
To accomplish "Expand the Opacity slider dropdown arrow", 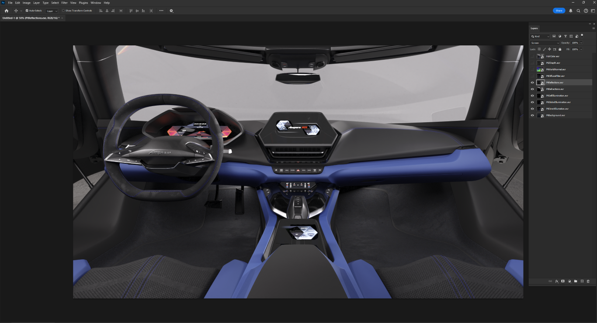I will click(581, 43).
